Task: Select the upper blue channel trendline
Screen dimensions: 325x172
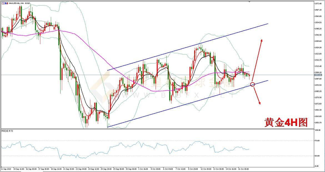Action: pos(187,47)
